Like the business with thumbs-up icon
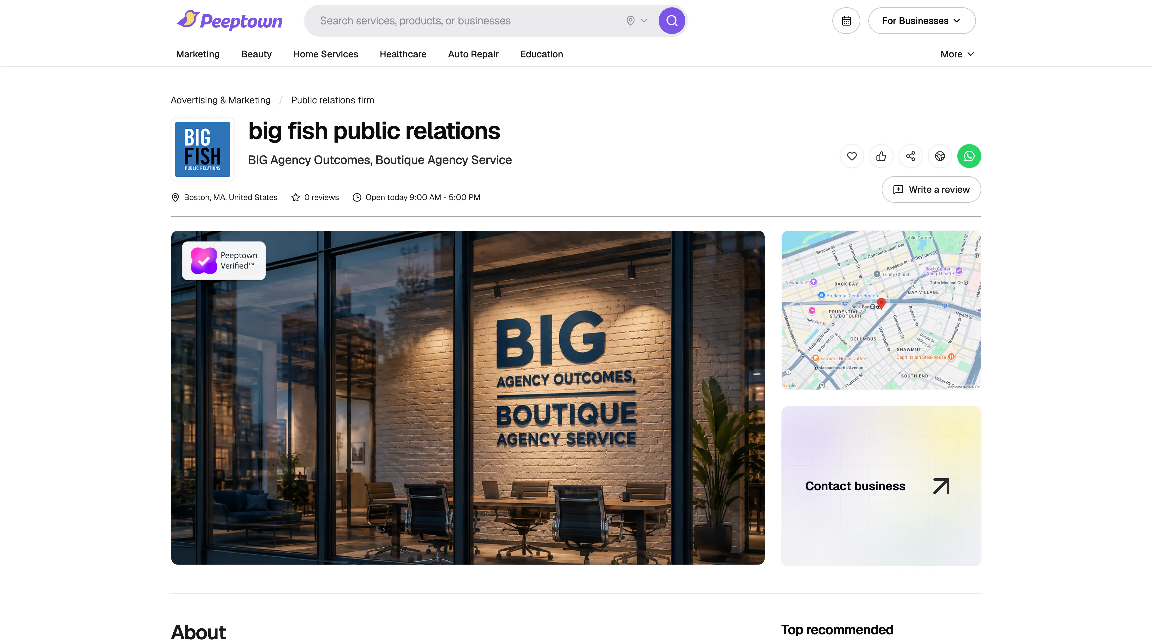This screenshot has height=641, width=1152. [881, 156]
